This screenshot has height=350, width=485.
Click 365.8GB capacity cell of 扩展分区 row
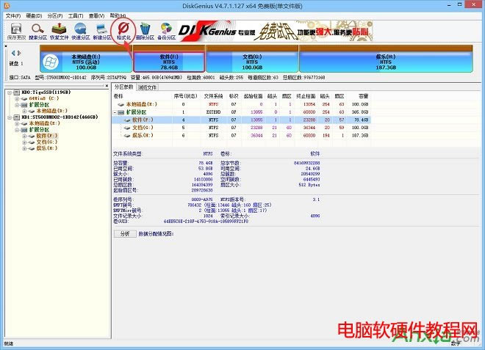[x=360, y=112]
